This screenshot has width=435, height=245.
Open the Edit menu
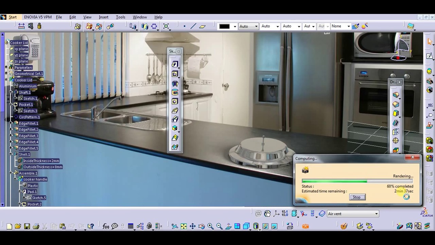(x=72, y=17)
